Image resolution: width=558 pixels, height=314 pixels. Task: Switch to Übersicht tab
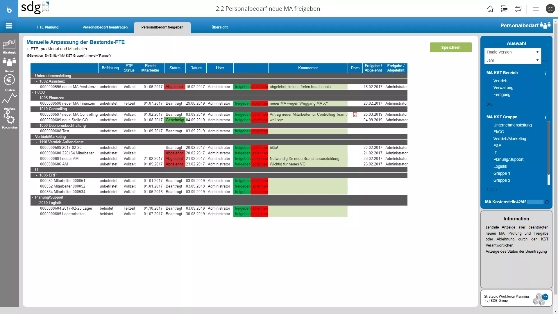pos(219,27)
